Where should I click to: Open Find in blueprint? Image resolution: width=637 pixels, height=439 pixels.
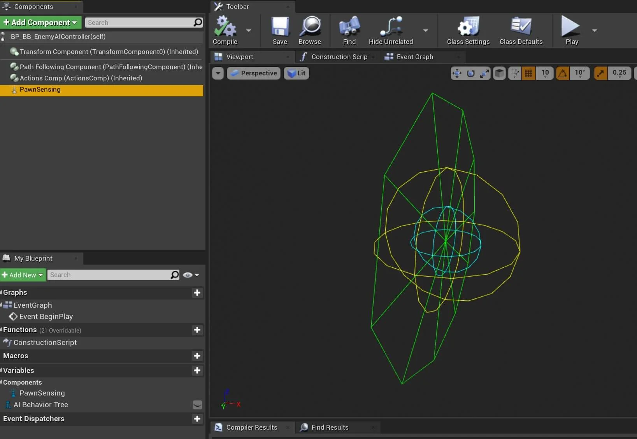[x=349, y=31]
